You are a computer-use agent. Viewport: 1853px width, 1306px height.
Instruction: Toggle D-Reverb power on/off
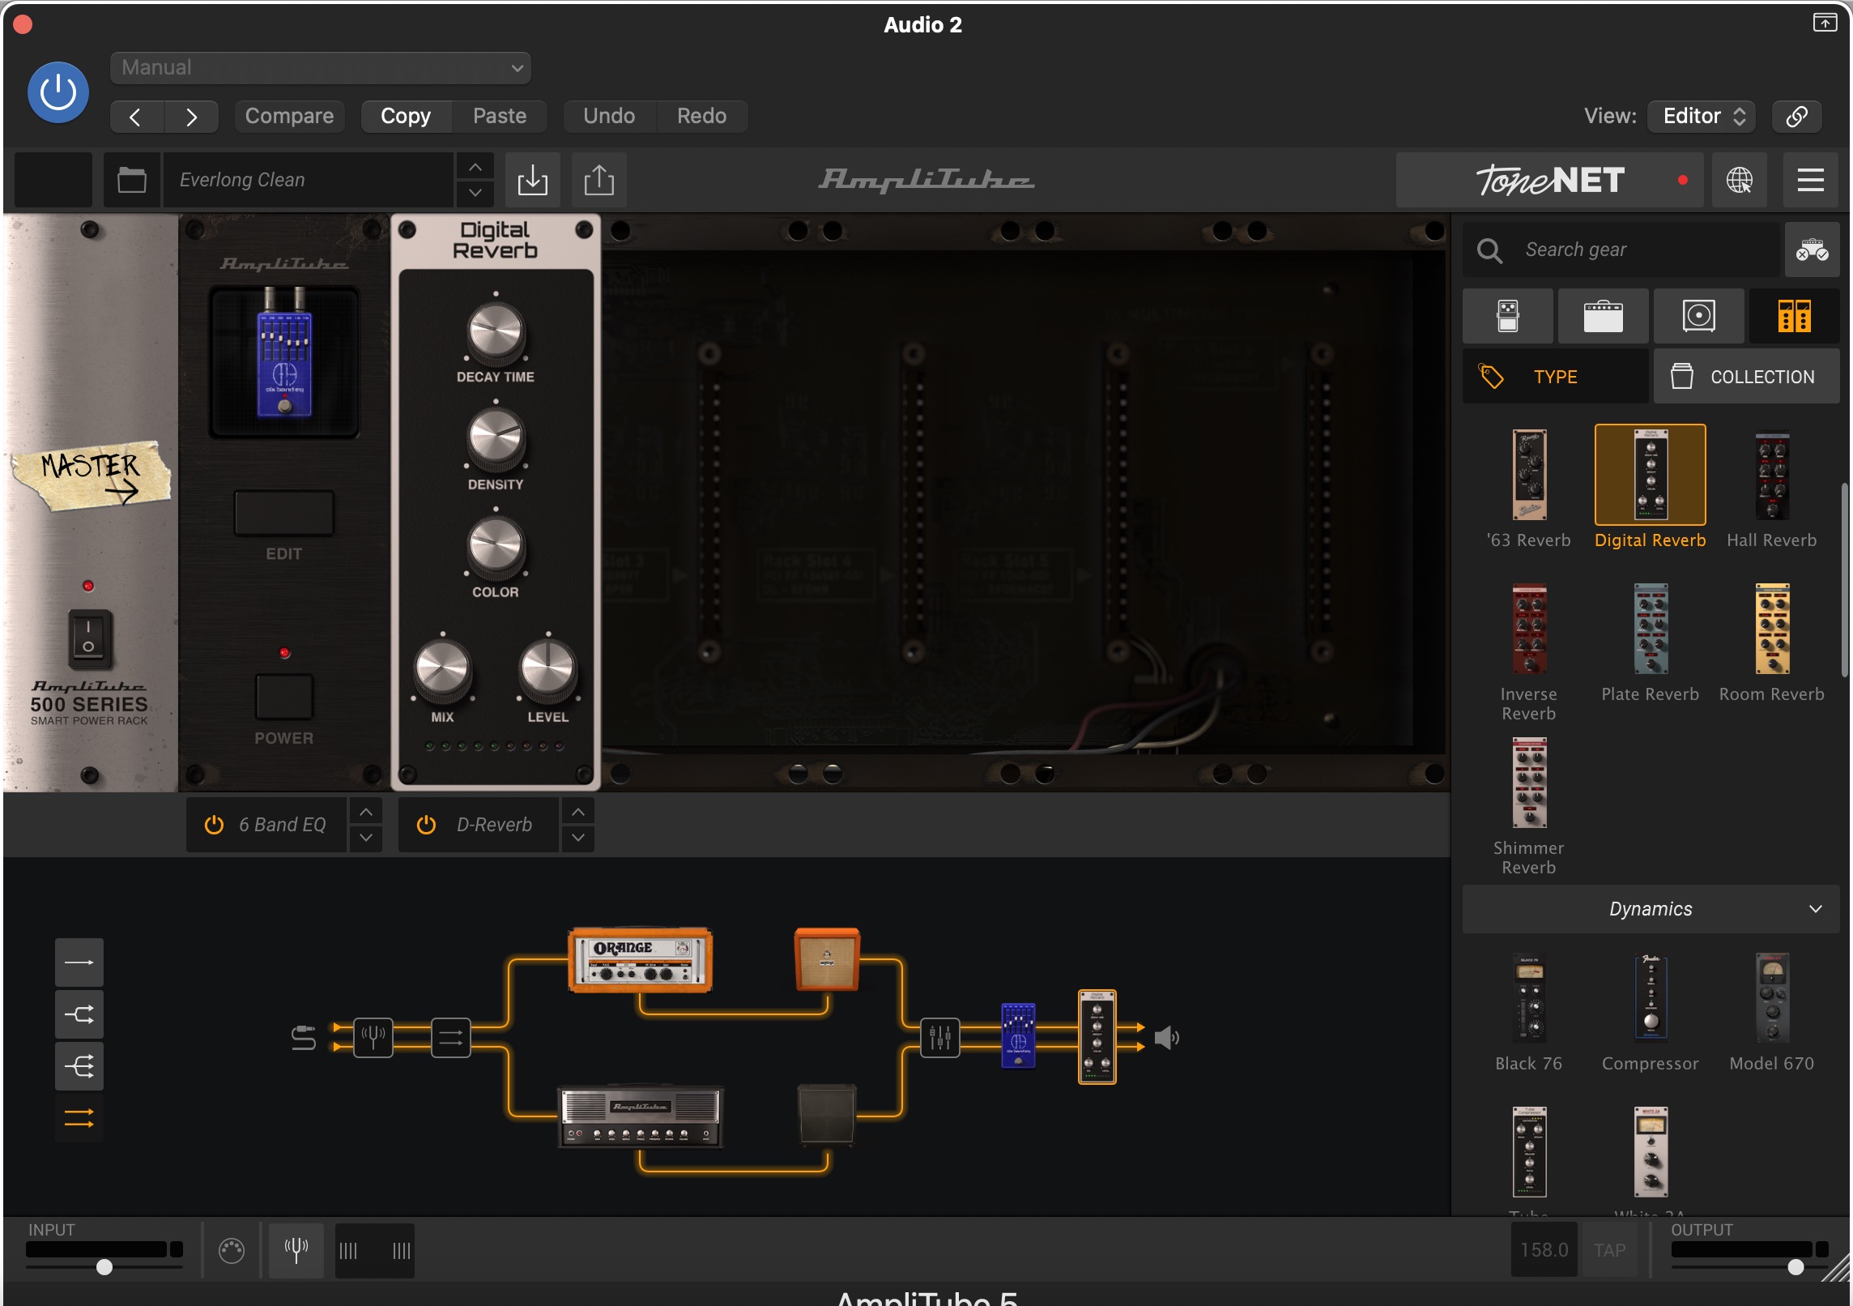[x=426, y=825]
